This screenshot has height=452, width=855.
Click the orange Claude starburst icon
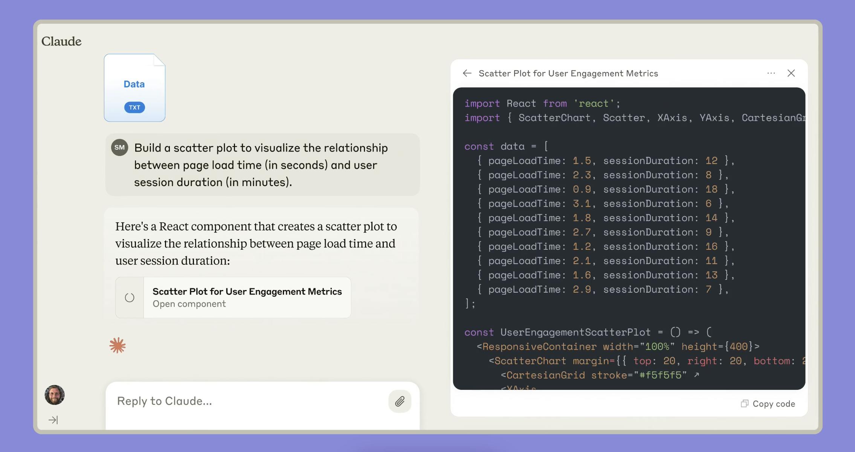118,345
